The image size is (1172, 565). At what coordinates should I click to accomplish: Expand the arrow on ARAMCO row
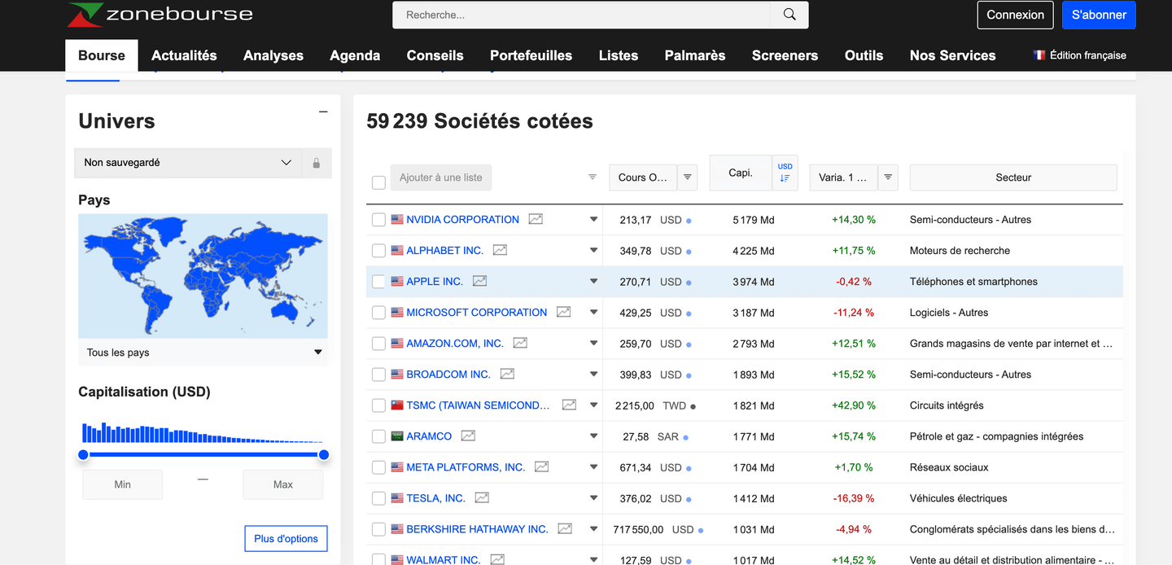(x=593, y=436)
